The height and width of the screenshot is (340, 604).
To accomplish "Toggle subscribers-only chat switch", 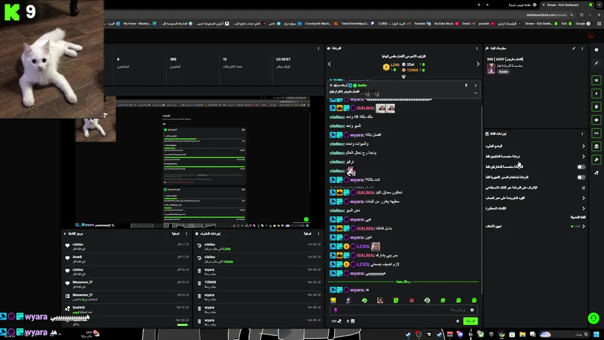I will pos(581,167).
